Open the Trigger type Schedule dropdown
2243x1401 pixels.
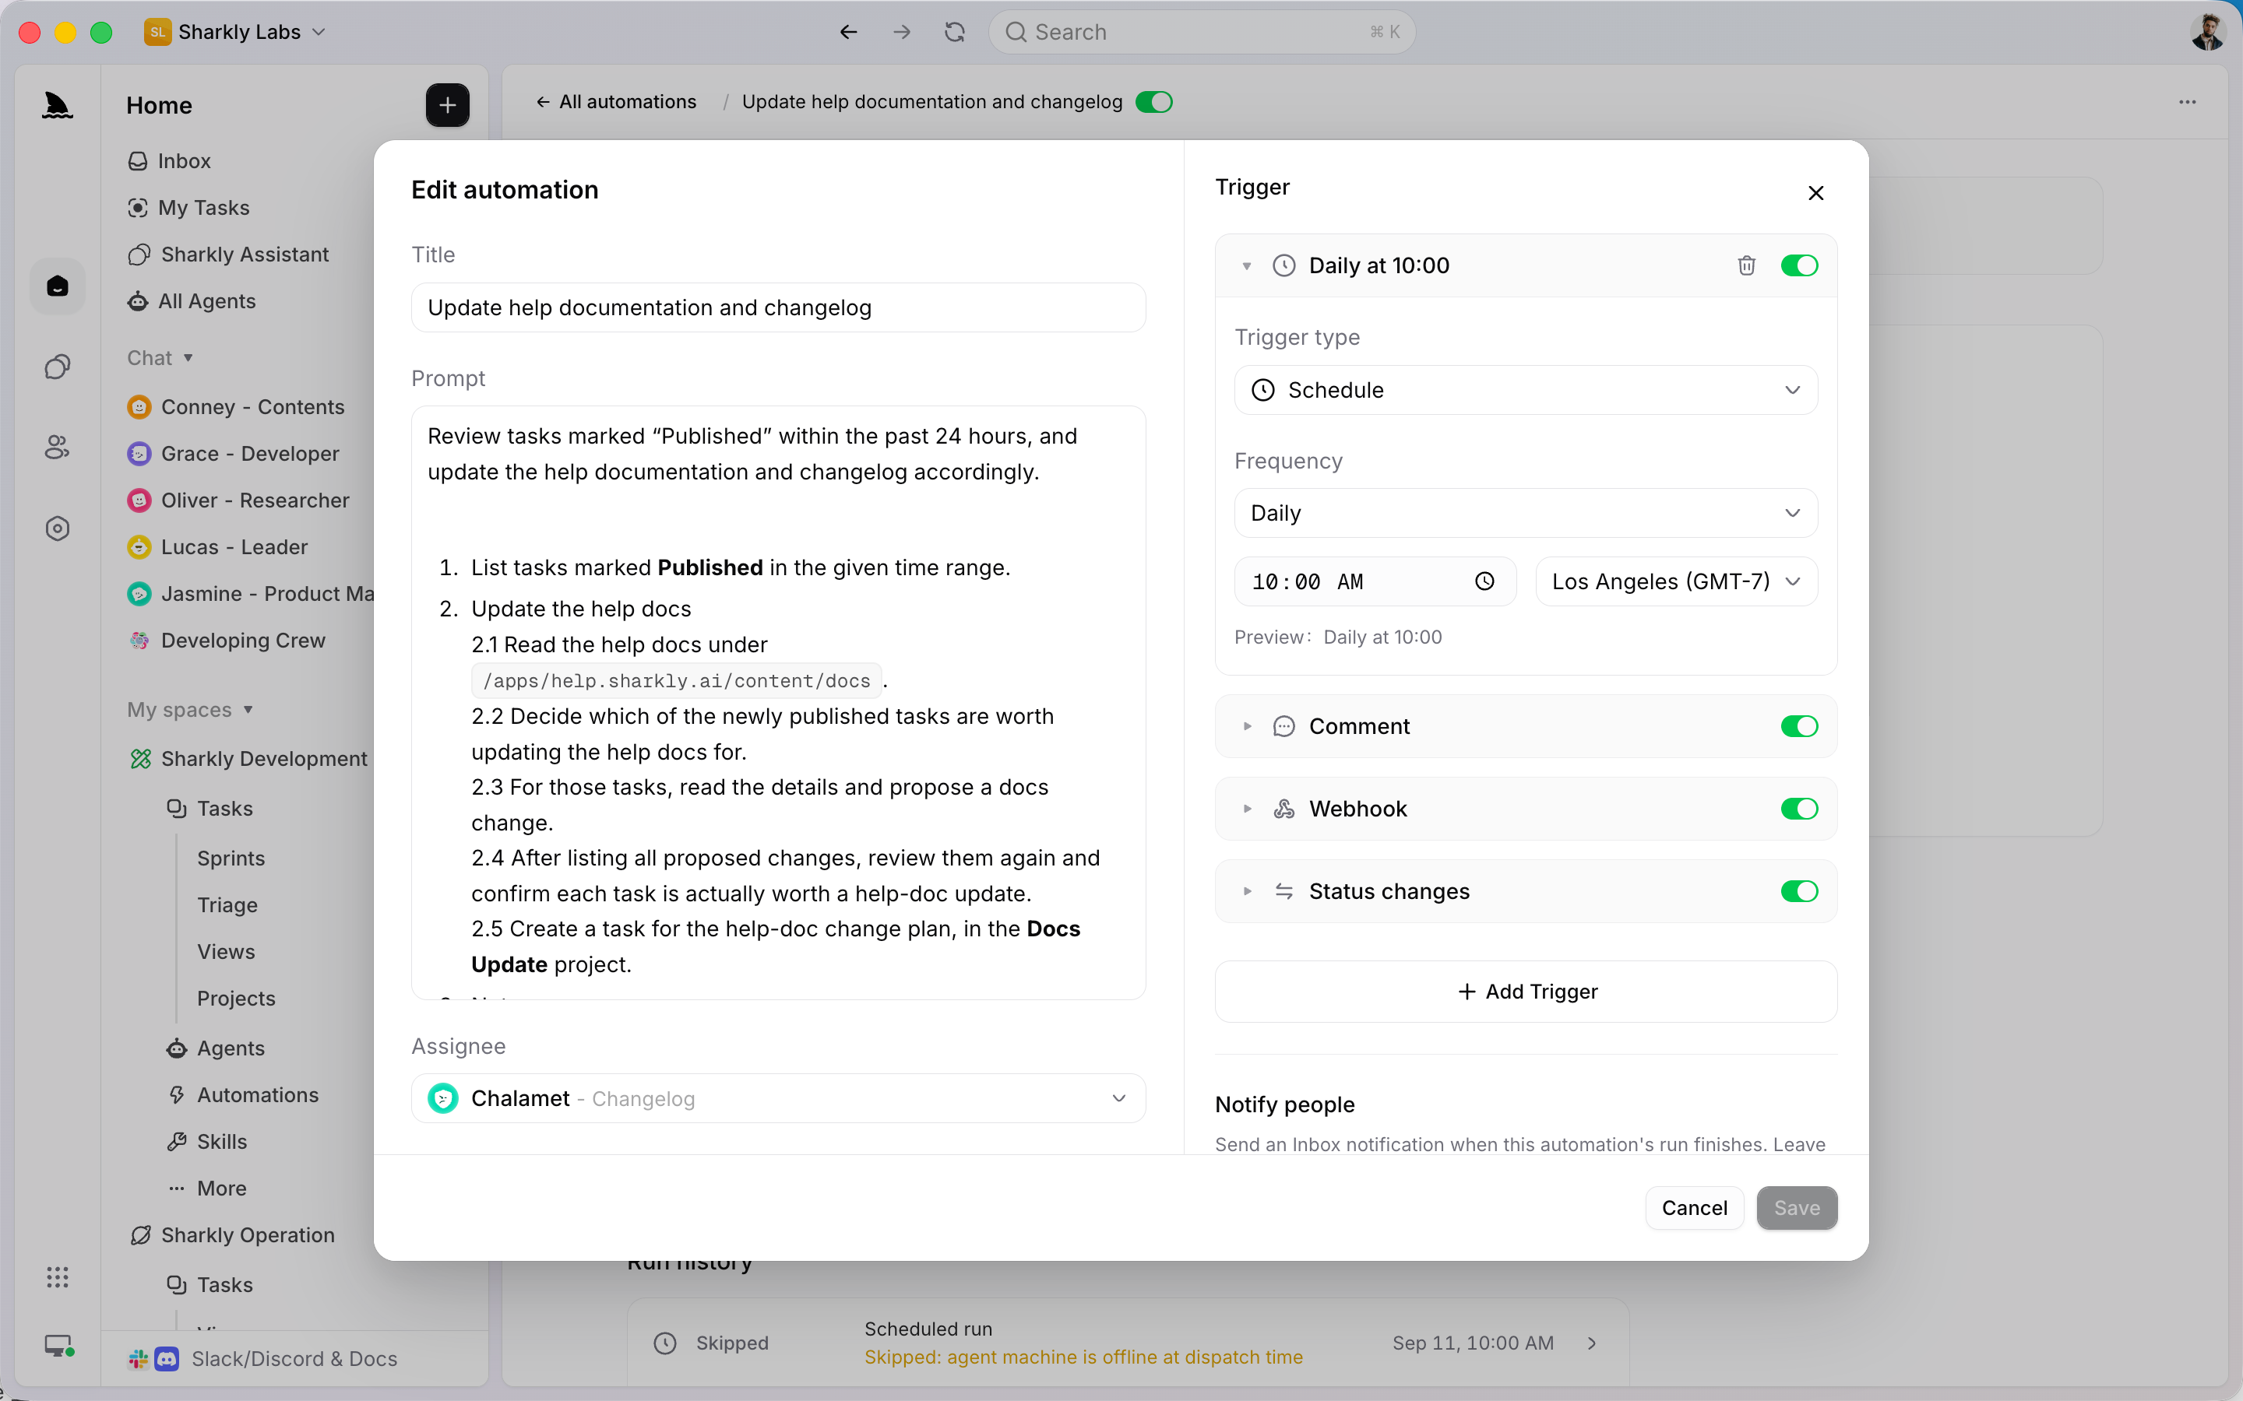click(1526, 390)
